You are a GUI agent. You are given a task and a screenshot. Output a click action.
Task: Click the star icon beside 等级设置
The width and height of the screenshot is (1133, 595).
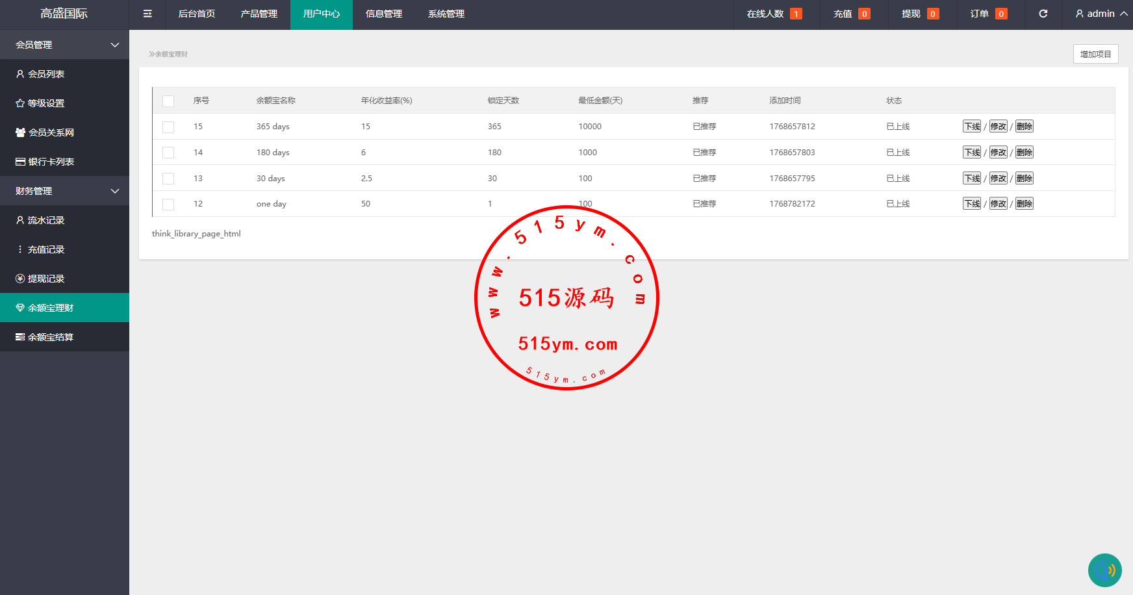point(20,103)
